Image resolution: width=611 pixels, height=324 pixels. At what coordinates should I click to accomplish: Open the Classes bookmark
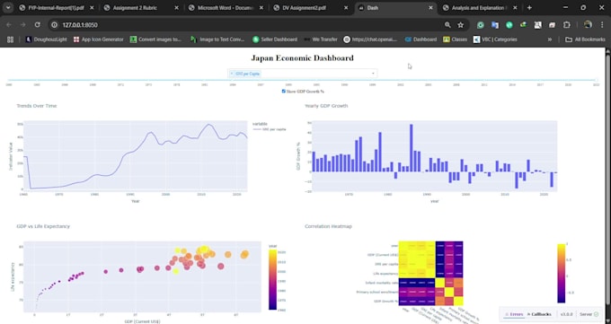pos(456,39)
